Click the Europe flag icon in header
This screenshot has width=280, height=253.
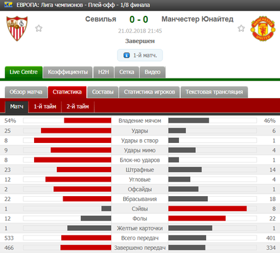(x=8, y=4)
